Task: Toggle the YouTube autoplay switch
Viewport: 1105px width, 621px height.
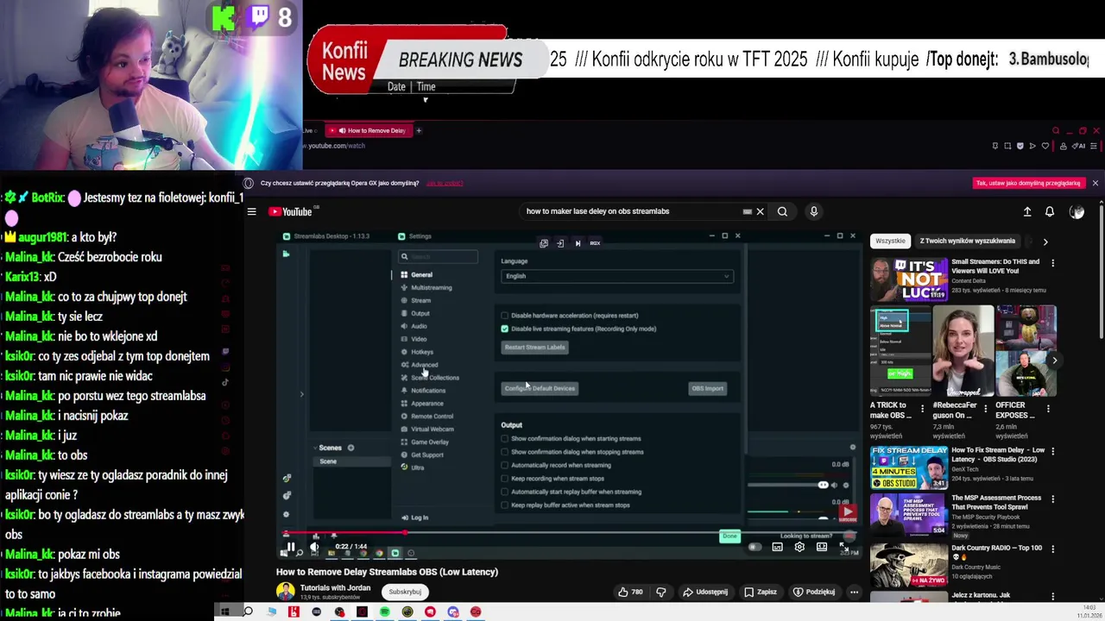Action: pos(755,547)
